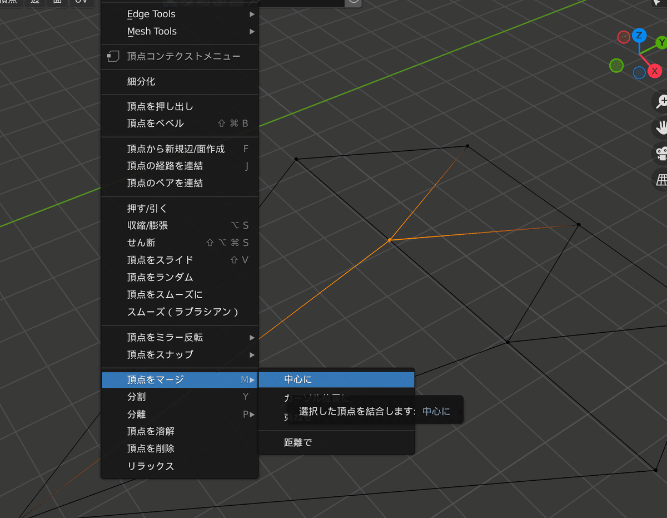667x518 pixels.
Task: Click the hollow blue negative Z gizmo circle
Action: click(639, 73)
